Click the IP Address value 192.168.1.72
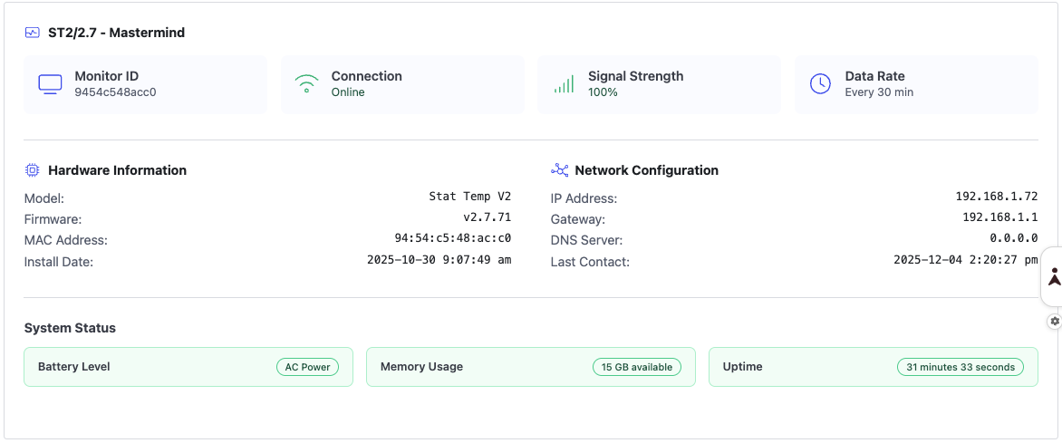The image size is (1062, 443). [x=996, y=197]
